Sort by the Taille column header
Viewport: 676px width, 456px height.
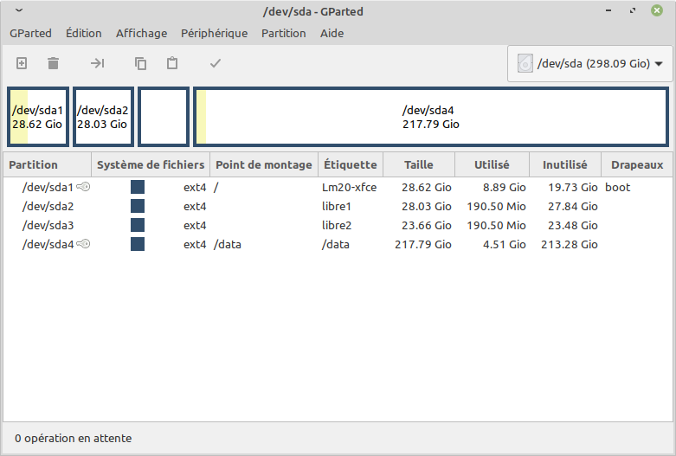(x=418, y=164)
